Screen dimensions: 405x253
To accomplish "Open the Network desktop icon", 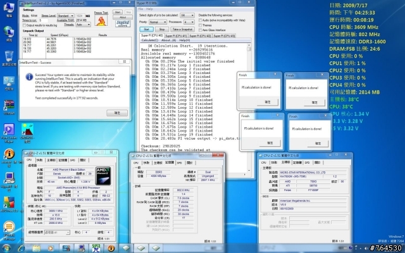I will point(9,34).
